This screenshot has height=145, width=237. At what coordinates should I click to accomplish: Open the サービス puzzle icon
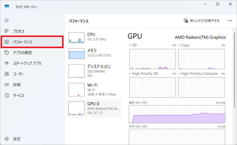tap(7, 95)
